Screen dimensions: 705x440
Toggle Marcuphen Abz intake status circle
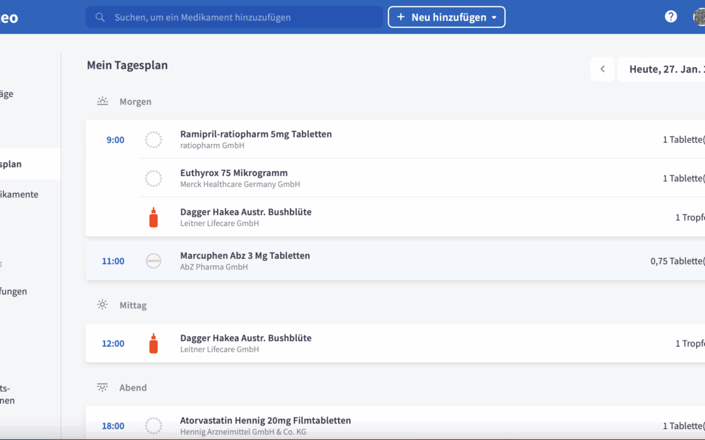pyautogui.click(x=153, y=261)
